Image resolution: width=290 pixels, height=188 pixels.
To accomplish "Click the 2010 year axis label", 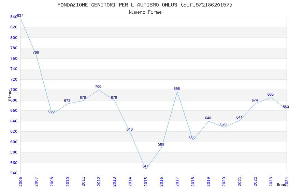I will point(68,182).
